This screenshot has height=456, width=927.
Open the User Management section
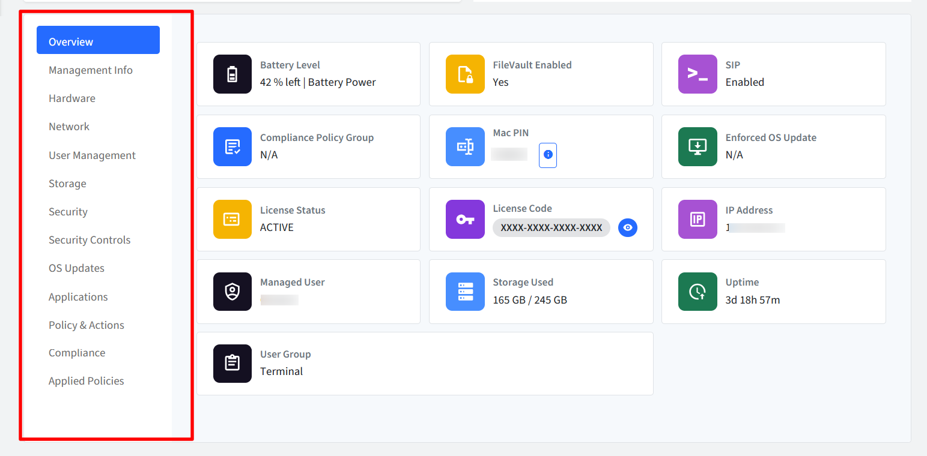(x=92, y=155)
